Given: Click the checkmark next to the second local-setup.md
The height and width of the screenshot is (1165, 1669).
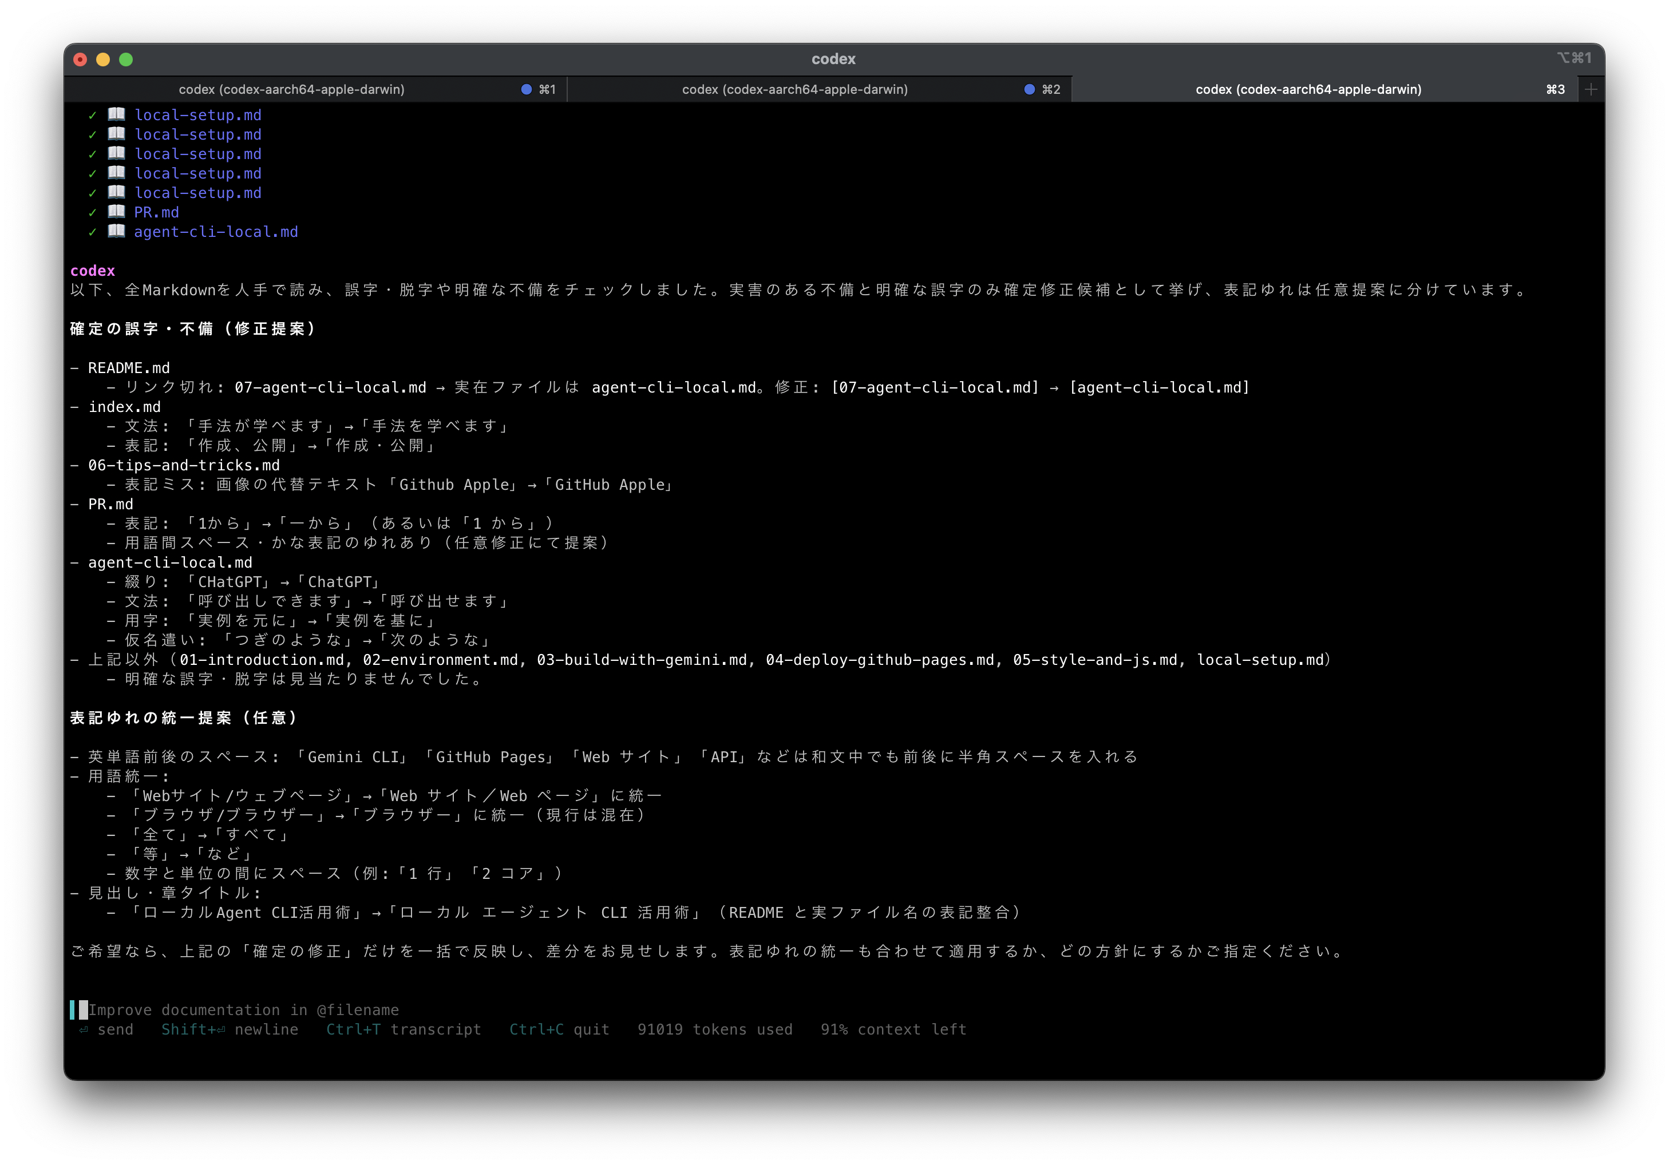Looking at the screenshot, I should coord(92,134).
